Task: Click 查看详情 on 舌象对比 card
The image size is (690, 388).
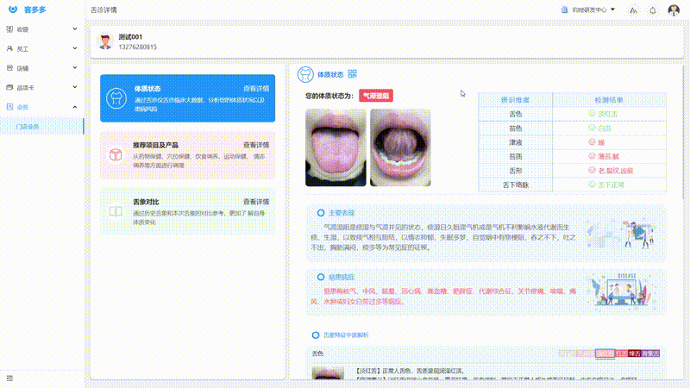Action: (x=256, y=202)
